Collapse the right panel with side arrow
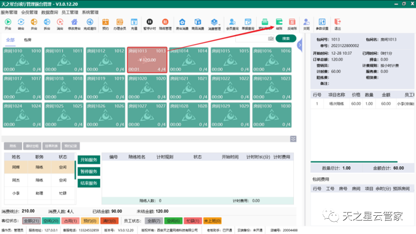The width and height of the screenshot is (416, 234). [x=300, y=45]
